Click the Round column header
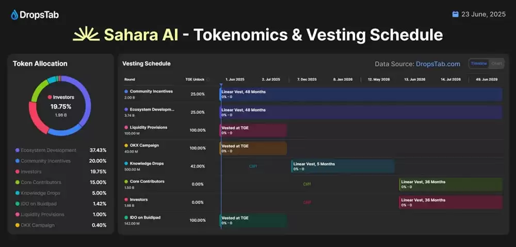 [x=130, y=80]
